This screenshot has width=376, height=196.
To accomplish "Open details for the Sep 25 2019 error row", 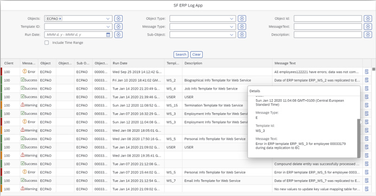I will pos(367,72).
